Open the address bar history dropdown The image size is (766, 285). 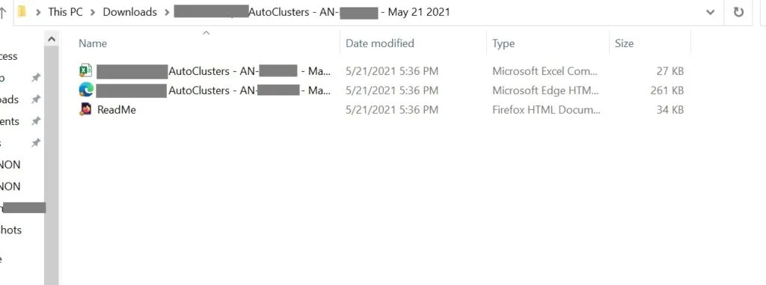coord(711,12)
